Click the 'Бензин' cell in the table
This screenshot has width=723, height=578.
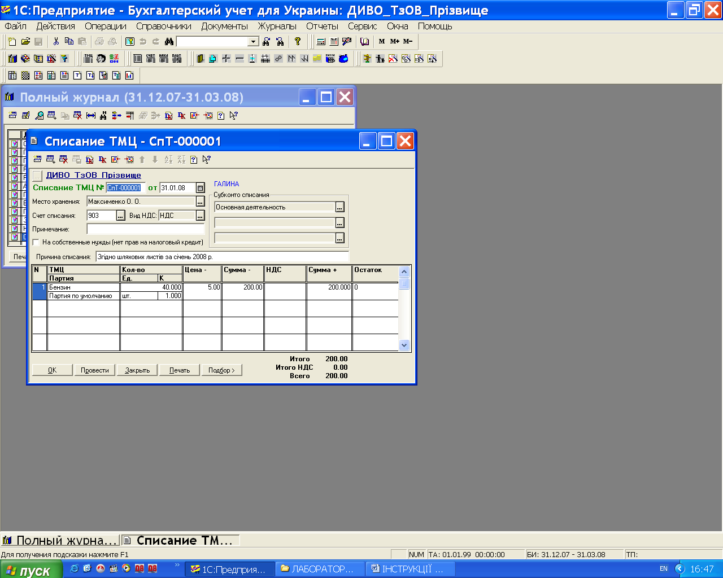click(84, 287)
